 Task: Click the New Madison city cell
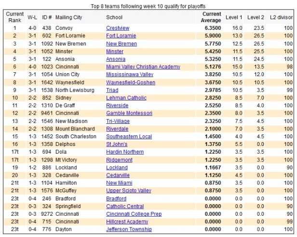tap(71, 121)
